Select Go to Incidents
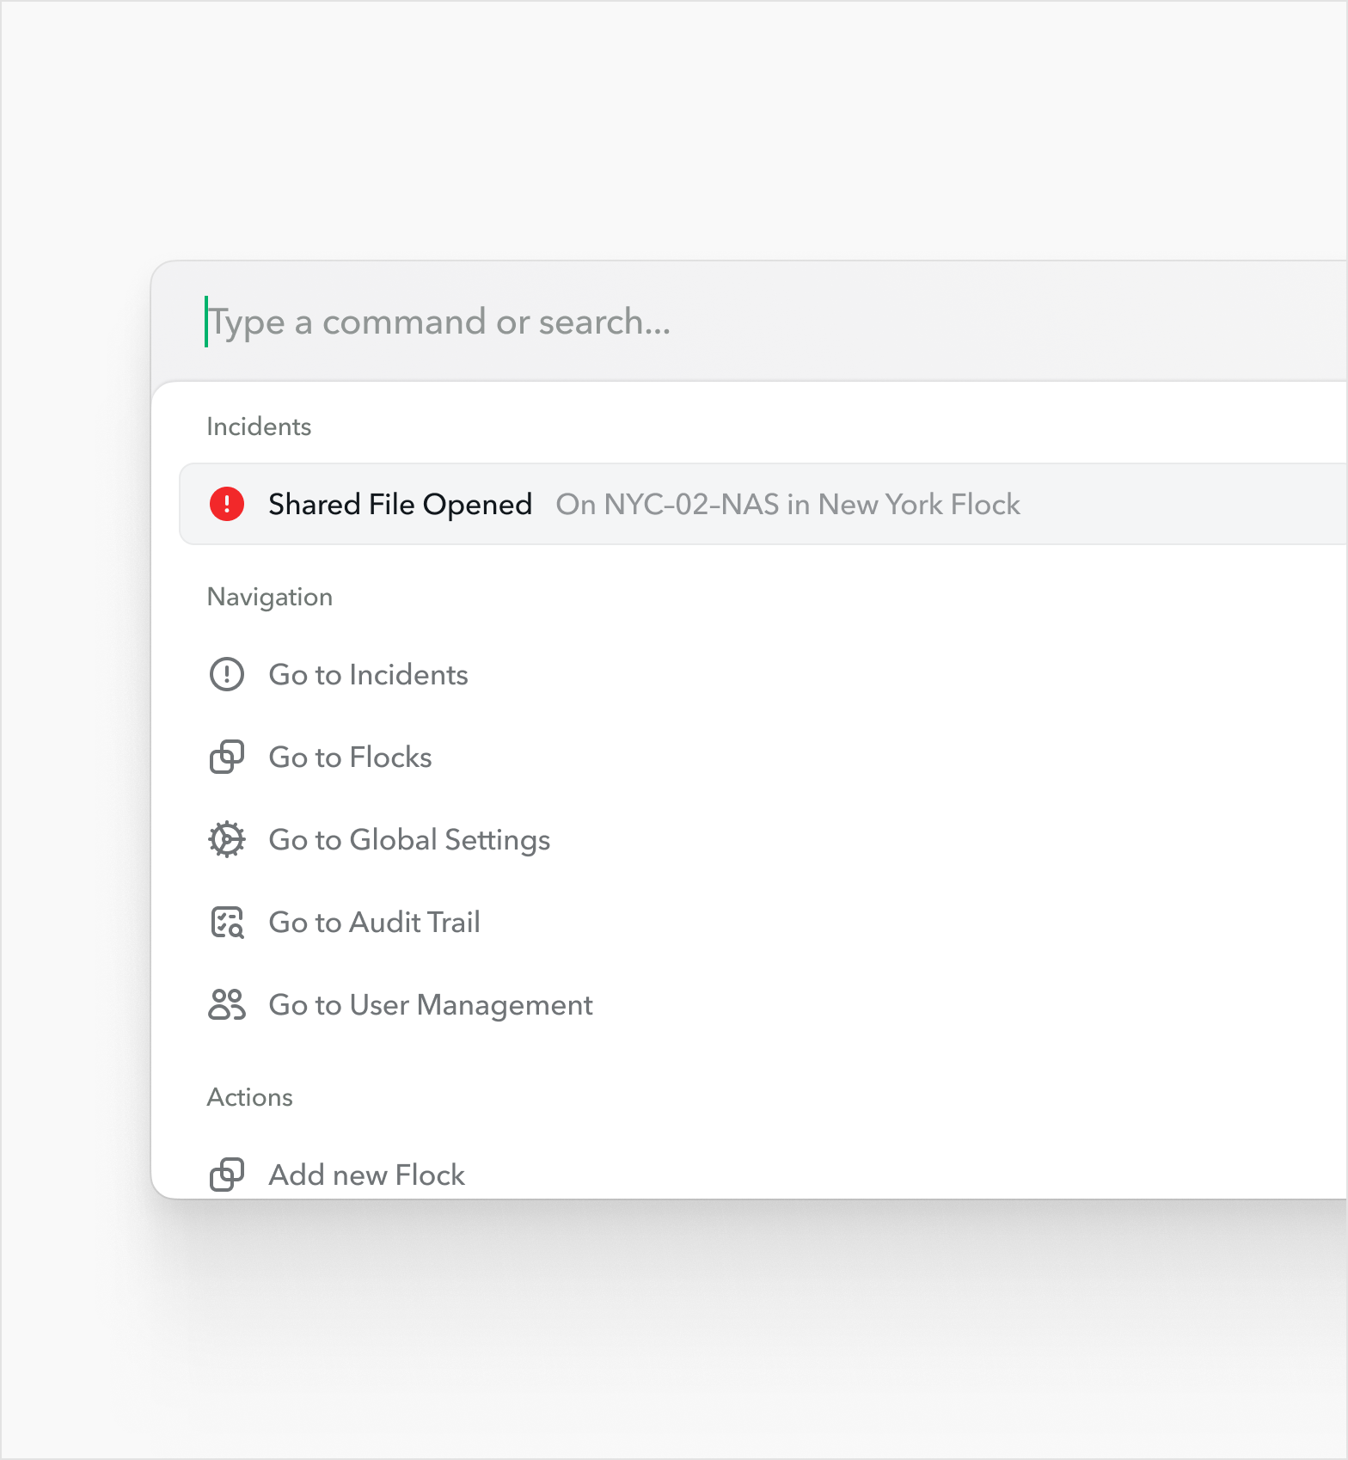The width and height of the screenshot is (1348, 1460). [x=763, y=674]
